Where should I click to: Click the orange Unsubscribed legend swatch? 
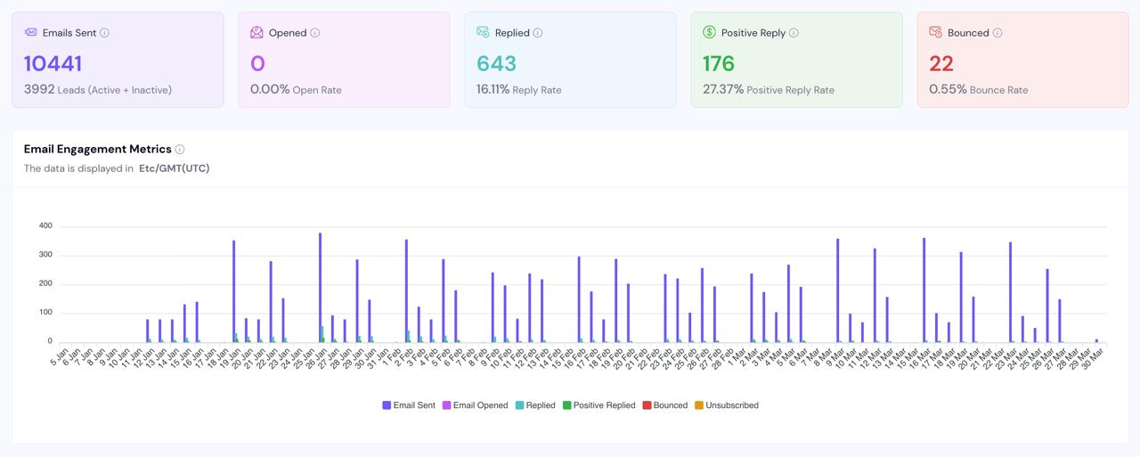[699, 405]
